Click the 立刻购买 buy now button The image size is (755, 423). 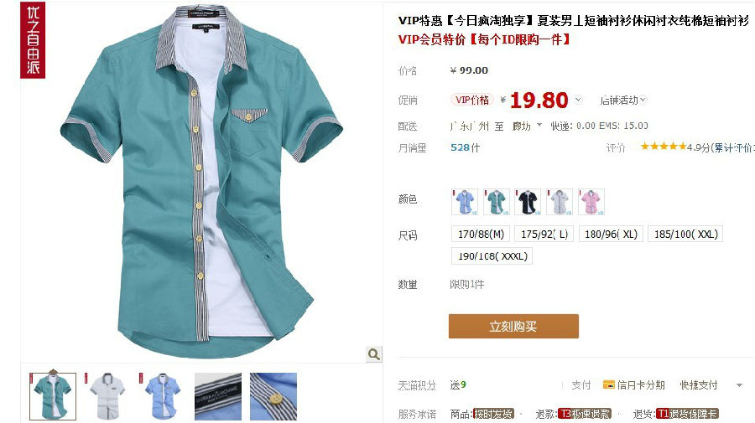[513, 327]
